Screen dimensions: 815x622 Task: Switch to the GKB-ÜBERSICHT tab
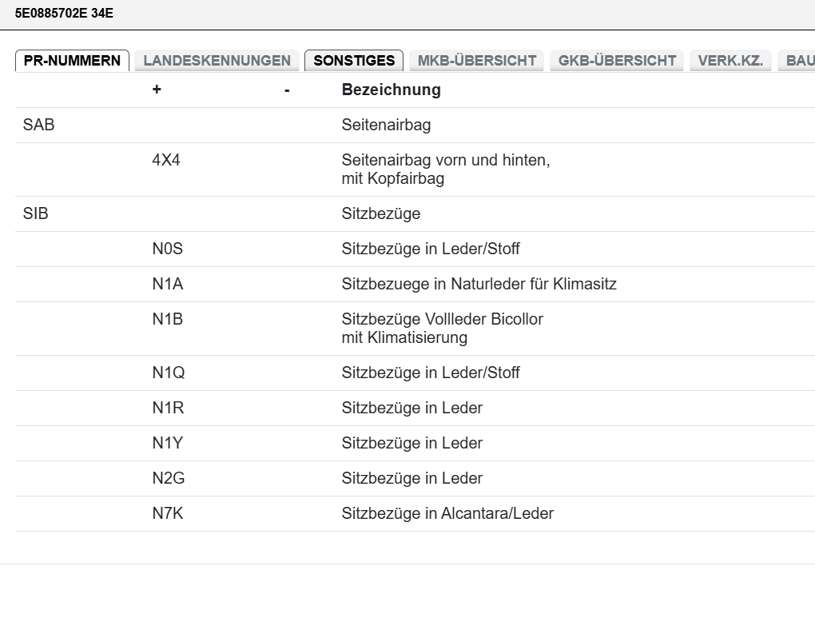(617, 61)
